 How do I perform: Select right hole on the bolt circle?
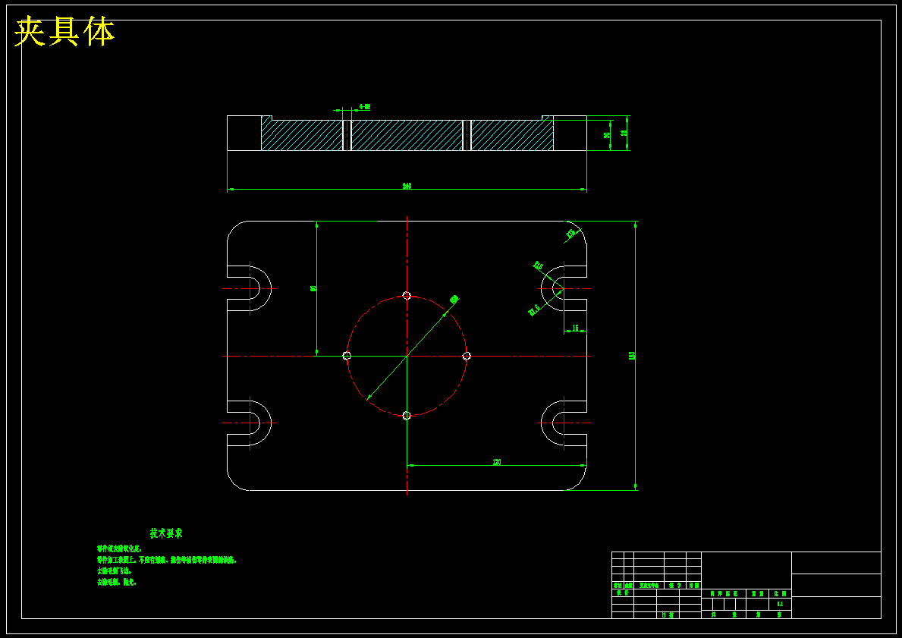[x=467, y=356]
